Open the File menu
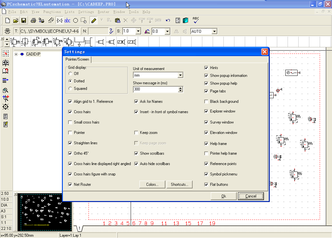The height and width of the screenshot is (238, 332). click(12, 12)
